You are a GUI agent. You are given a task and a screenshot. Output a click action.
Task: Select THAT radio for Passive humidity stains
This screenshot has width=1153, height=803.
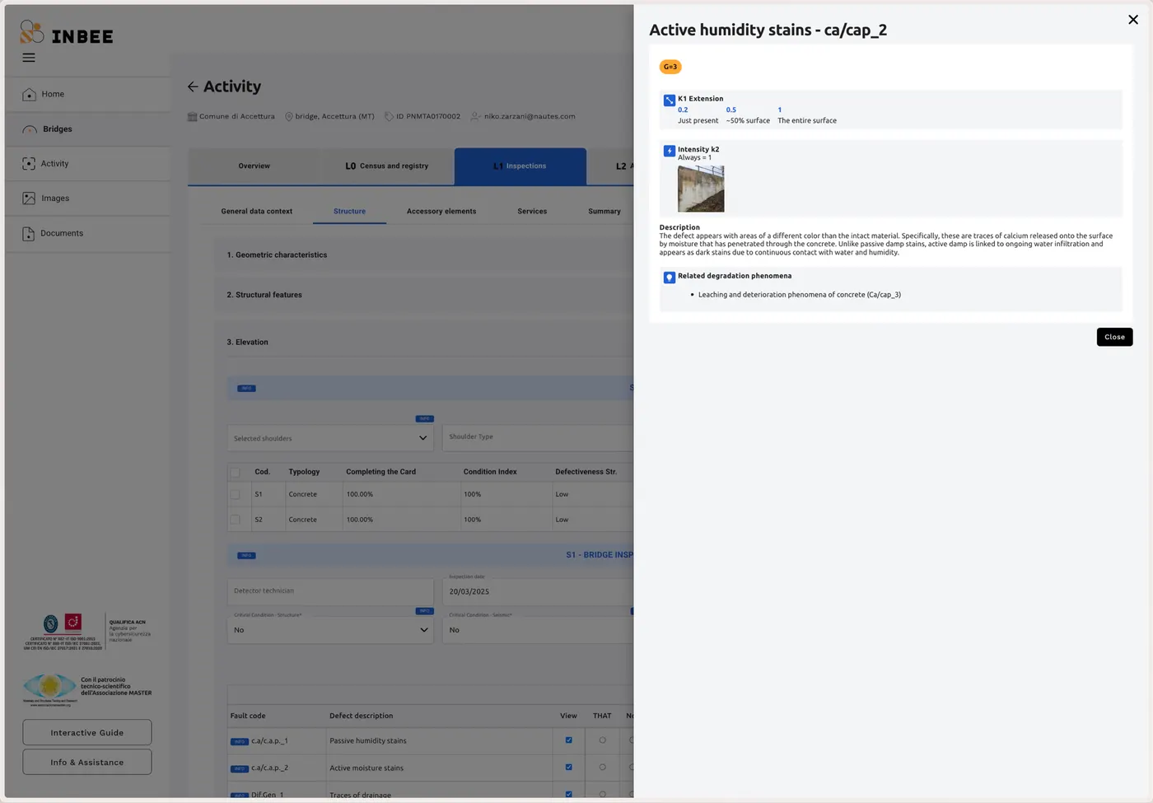coord(602,740)
